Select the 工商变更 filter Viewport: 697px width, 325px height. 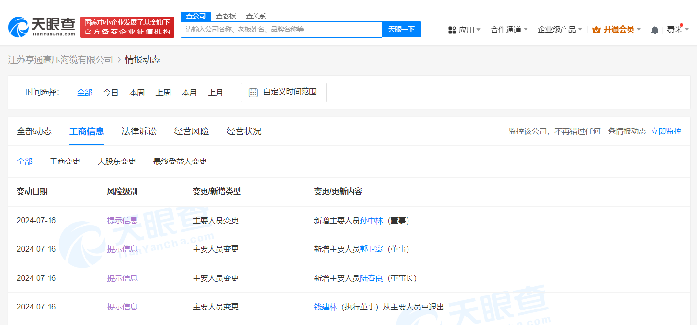[65, 161]
